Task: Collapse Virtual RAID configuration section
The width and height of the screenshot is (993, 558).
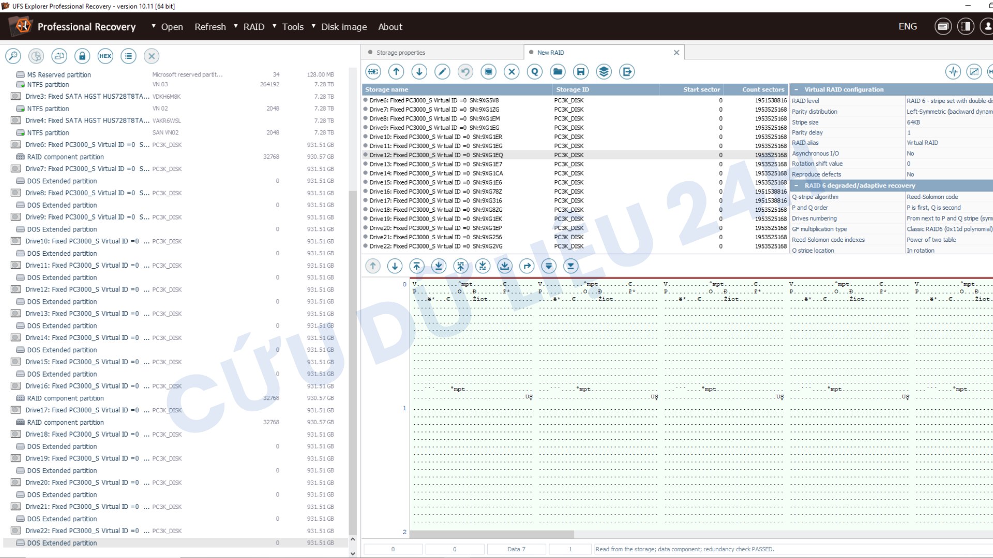Action: [796, 90]
